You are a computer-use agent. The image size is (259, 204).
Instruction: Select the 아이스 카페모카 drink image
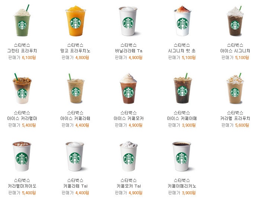[129, 89]
